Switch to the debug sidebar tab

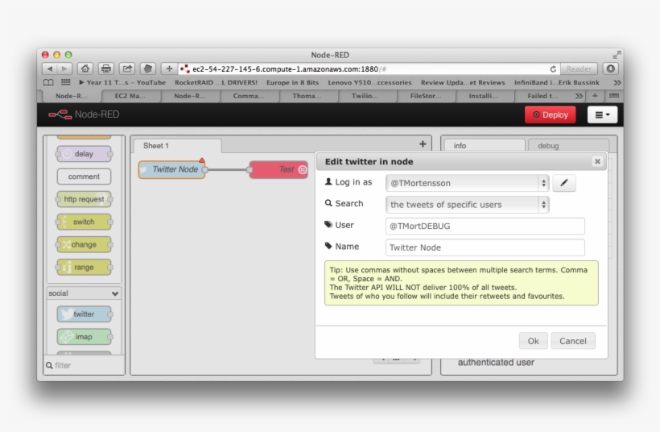[x=567, y=145]
